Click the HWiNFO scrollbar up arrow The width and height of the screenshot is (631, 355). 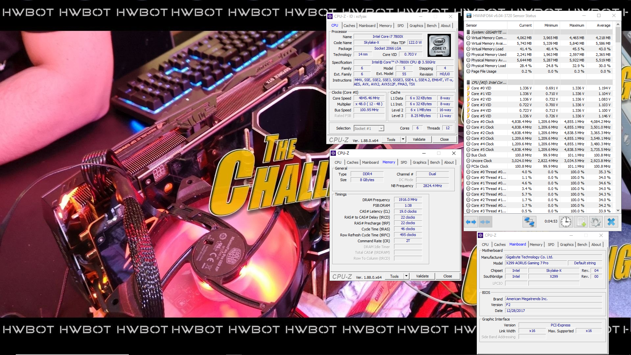pos(618,24)
